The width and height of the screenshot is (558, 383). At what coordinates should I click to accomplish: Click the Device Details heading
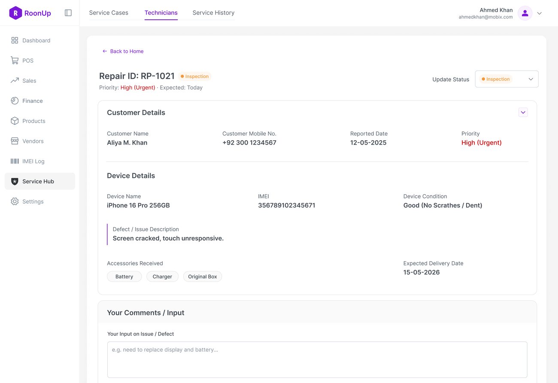[x=131, y=176]
